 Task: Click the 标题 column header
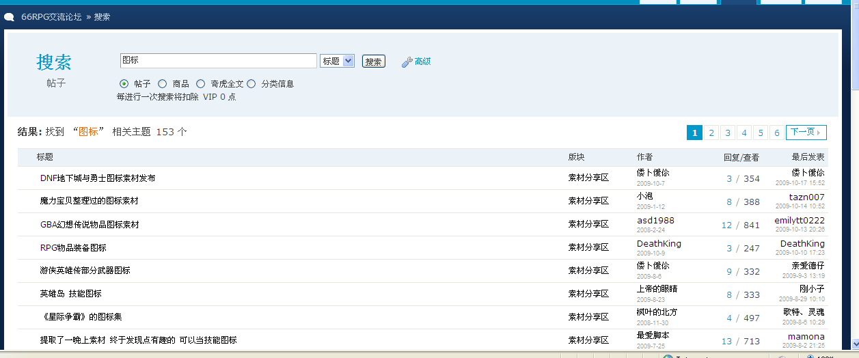click(x=45, y=157)
